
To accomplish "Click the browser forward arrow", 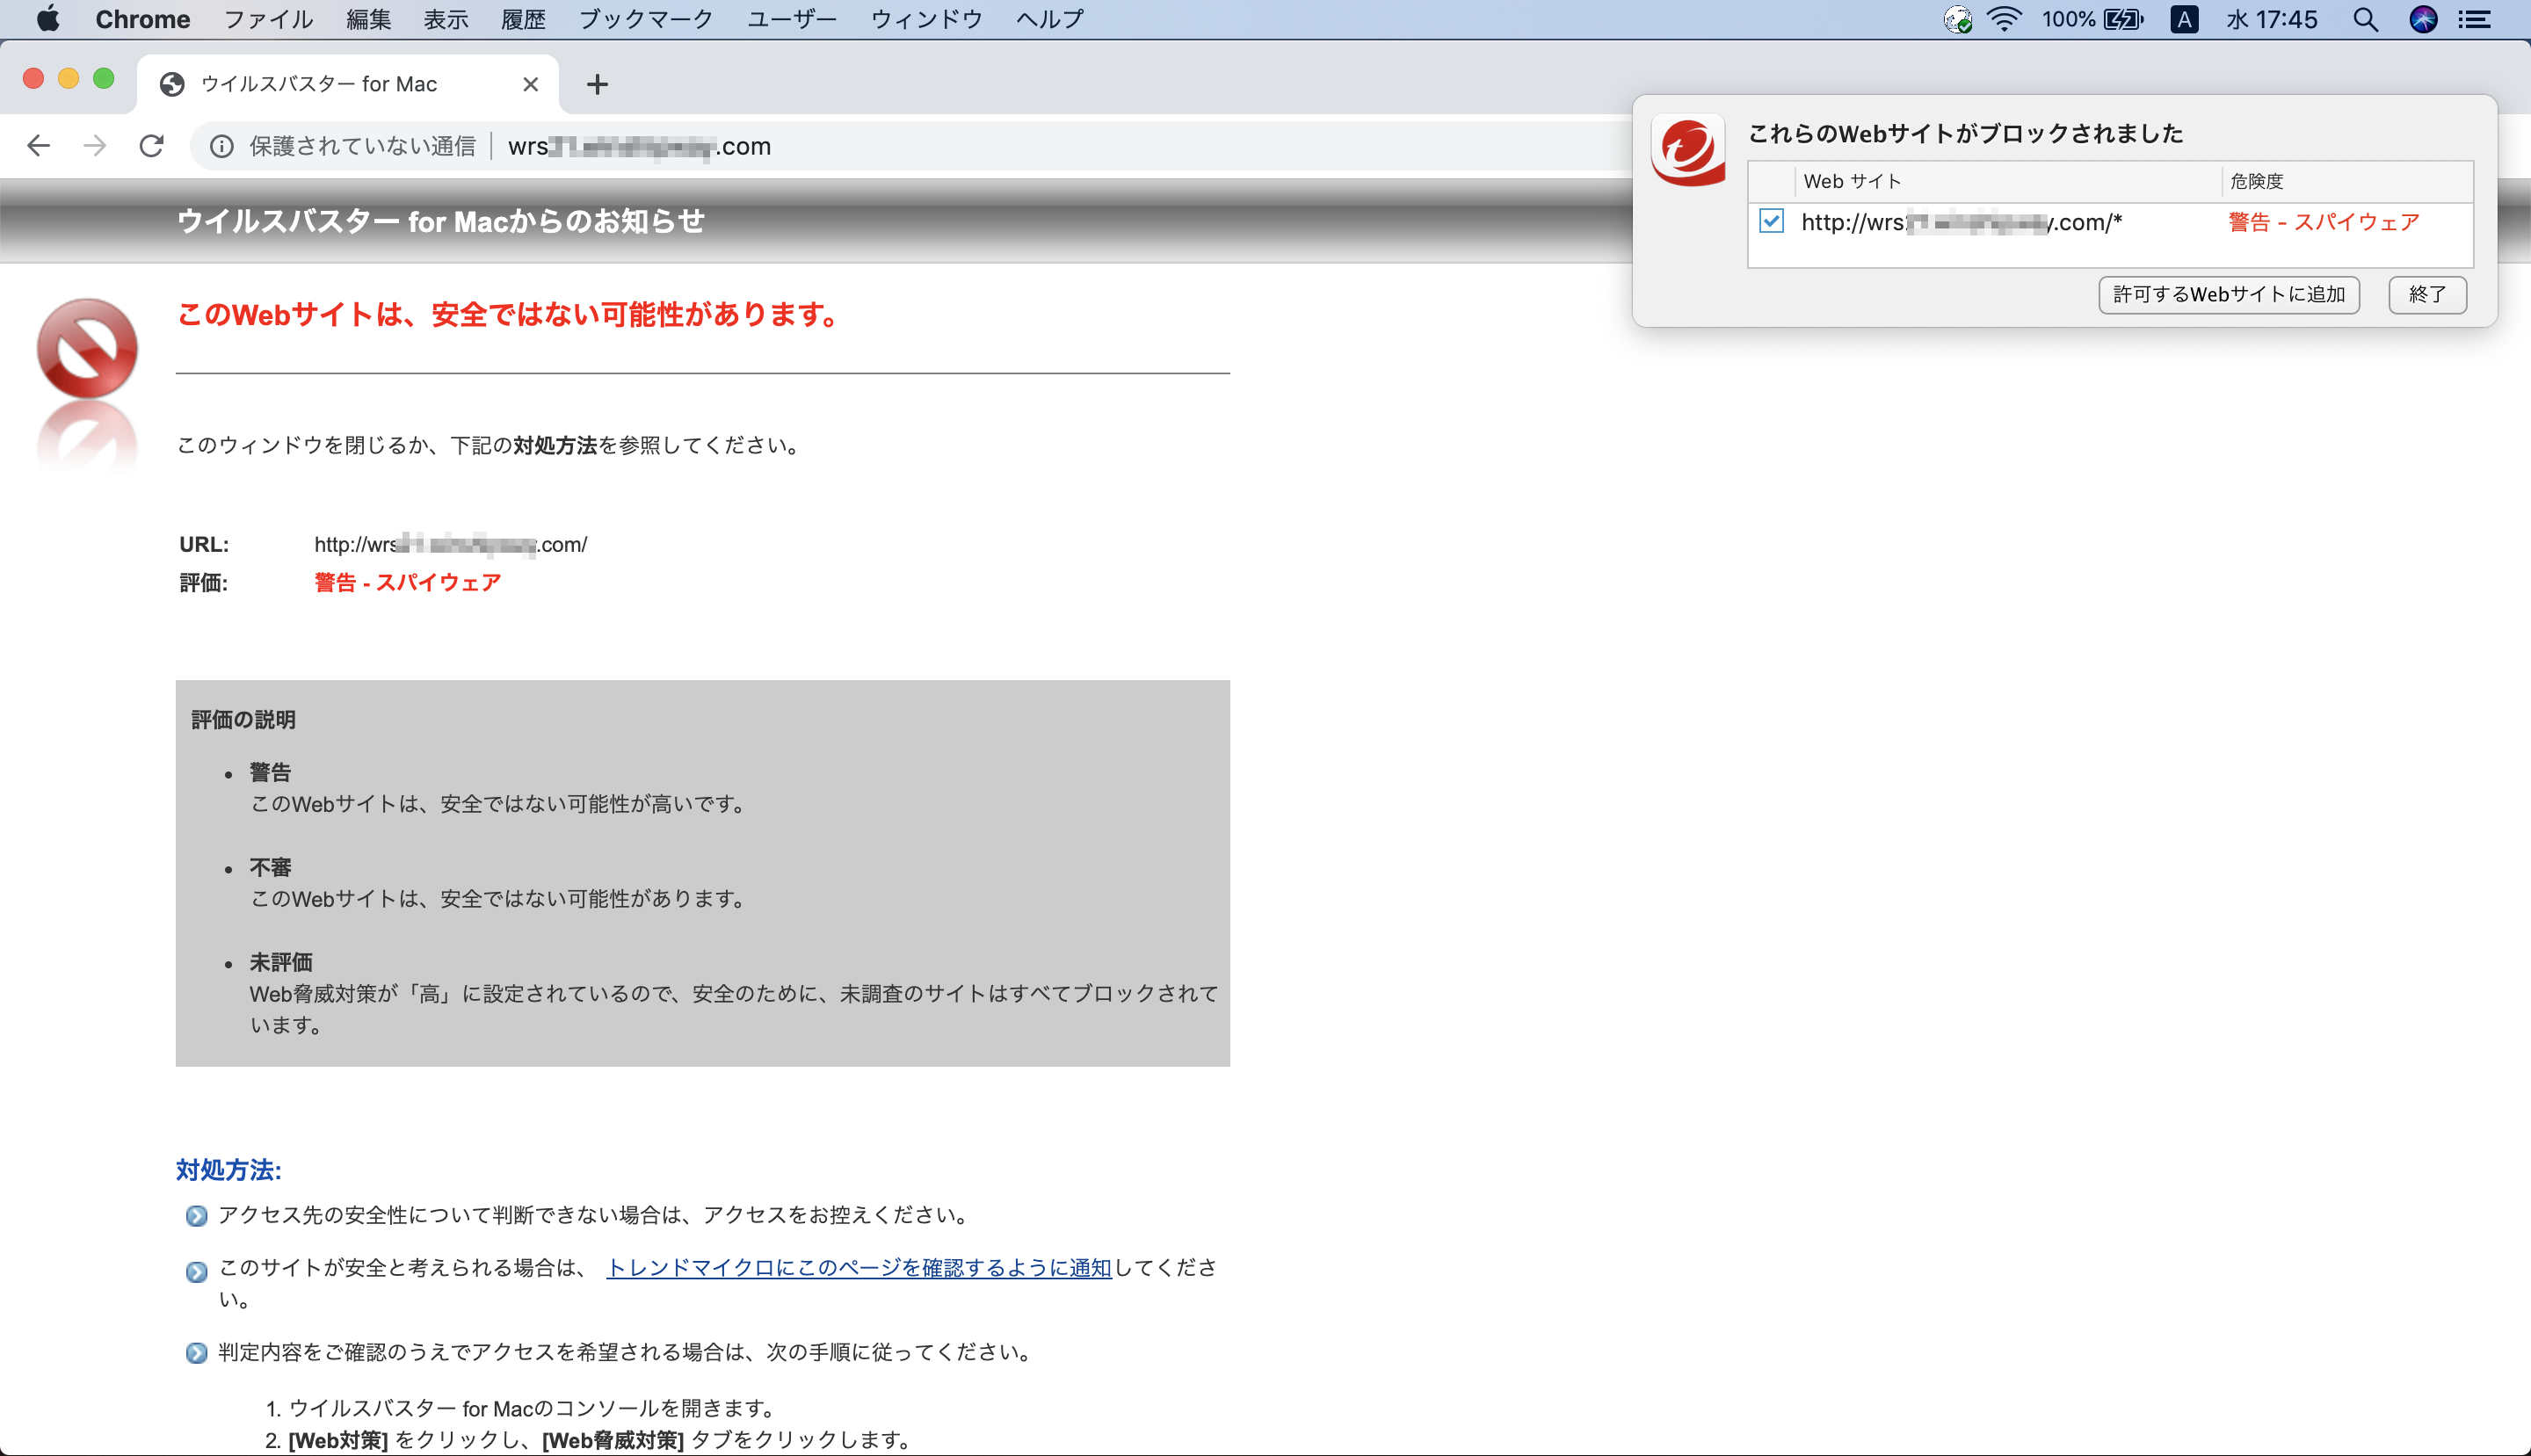I will tap(95, 146).
